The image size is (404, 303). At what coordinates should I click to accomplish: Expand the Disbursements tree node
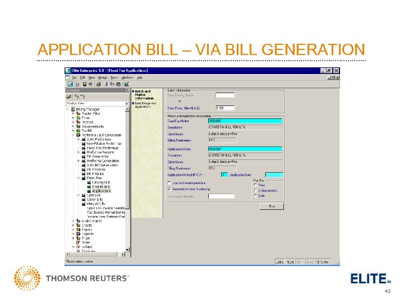click(73, 126)
